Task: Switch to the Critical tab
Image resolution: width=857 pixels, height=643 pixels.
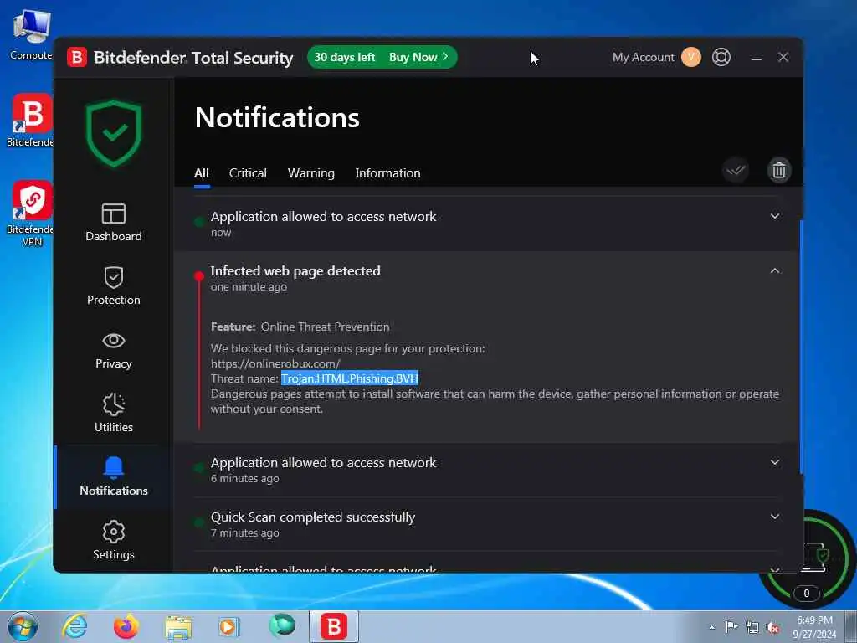Action: (248, 173)
